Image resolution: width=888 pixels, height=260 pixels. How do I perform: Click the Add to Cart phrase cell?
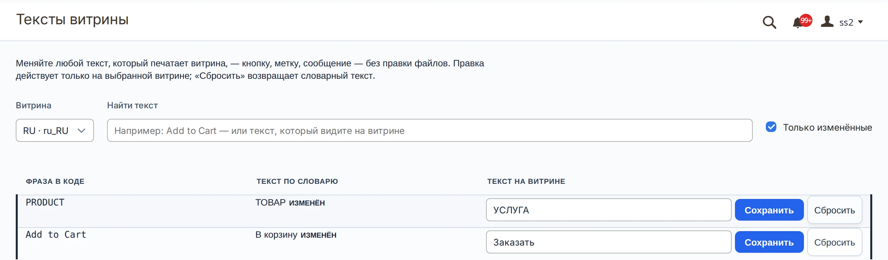tap(56, 234)
